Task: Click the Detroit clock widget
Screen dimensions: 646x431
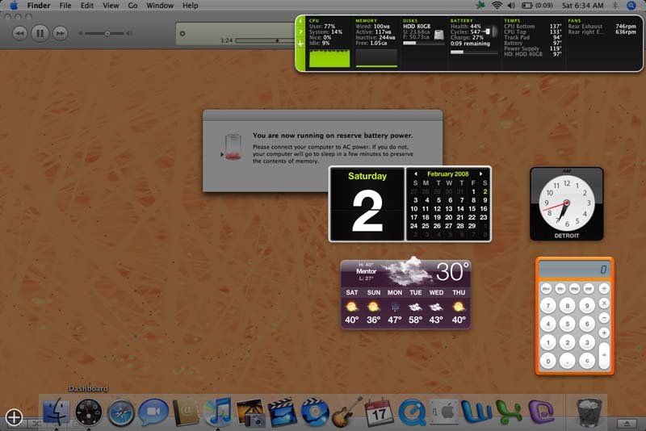Action: coord(567,203)
